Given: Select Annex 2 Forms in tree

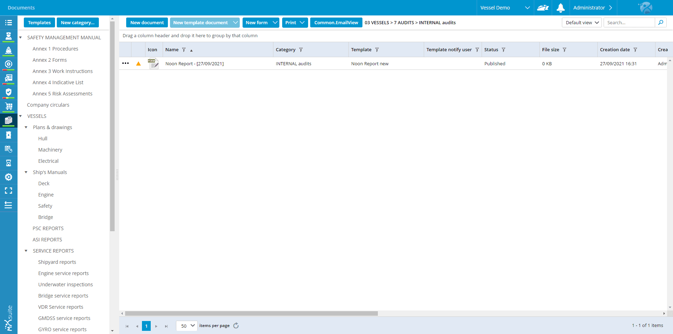Looking at the screenshot, I should pos(49,60).
